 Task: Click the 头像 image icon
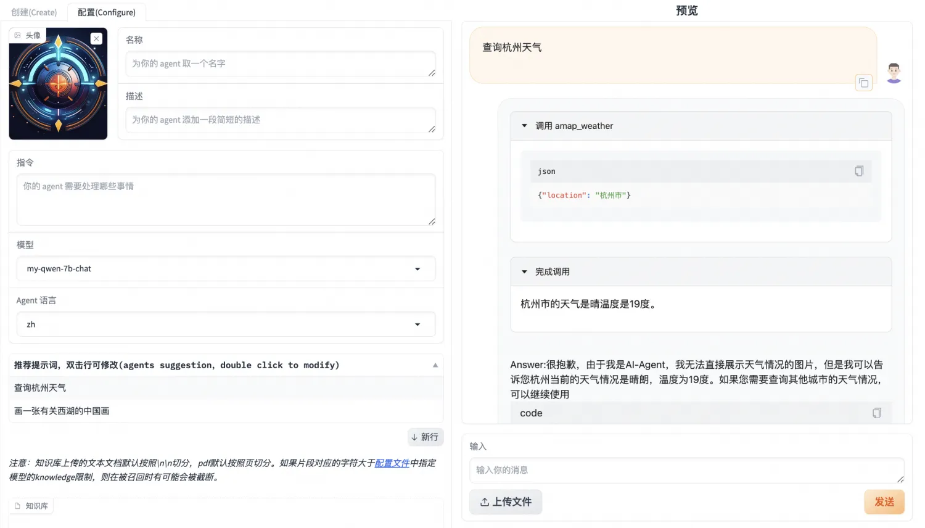pos(17,35)
